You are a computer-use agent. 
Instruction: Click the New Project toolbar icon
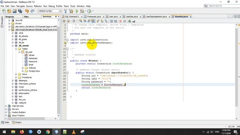[9, 11]
